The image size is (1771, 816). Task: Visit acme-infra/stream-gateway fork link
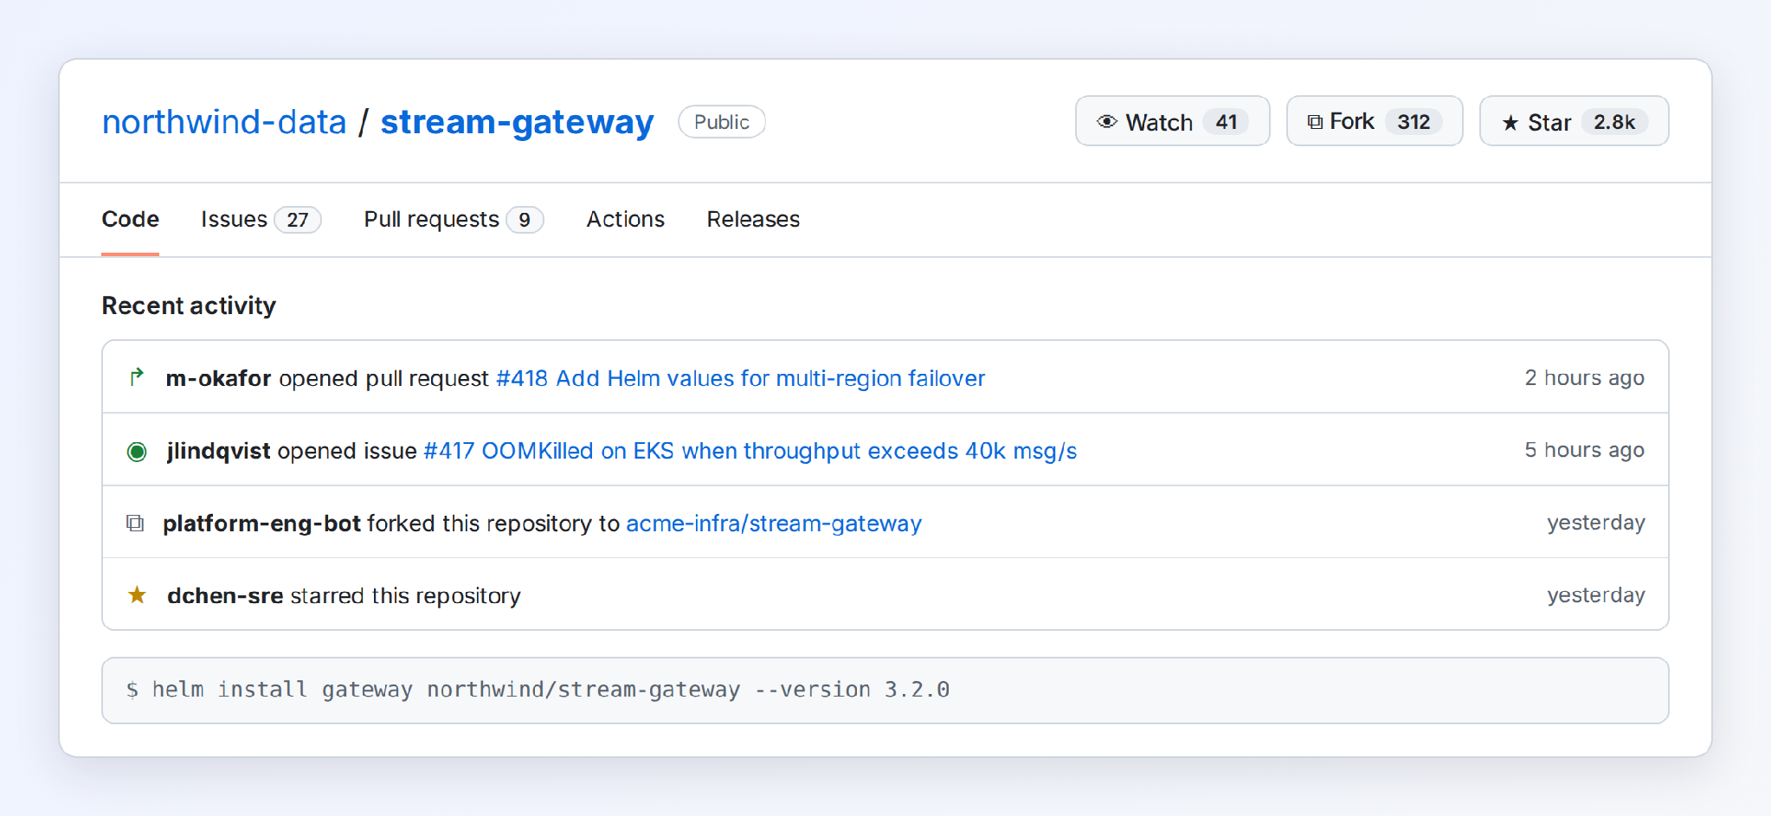[774, 524]
